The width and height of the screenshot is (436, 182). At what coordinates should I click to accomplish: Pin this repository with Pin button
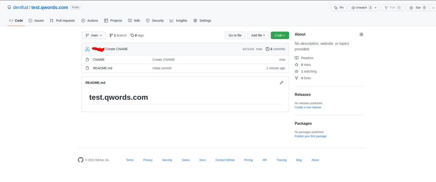[339, 8]
